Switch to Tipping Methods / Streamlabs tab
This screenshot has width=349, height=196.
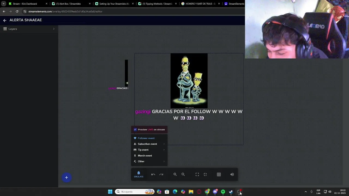coord(158,4)
